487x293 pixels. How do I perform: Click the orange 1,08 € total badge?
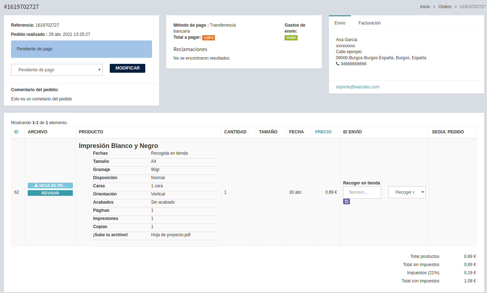(209, 38)
